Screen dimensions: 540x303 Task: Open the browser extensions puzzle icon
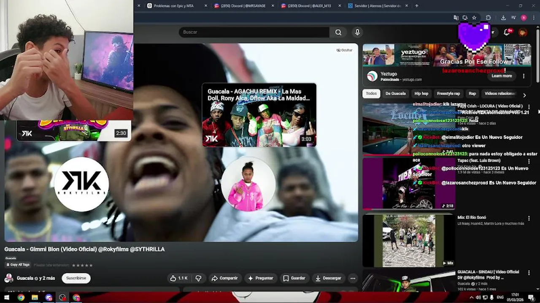[x=488, y=18]
